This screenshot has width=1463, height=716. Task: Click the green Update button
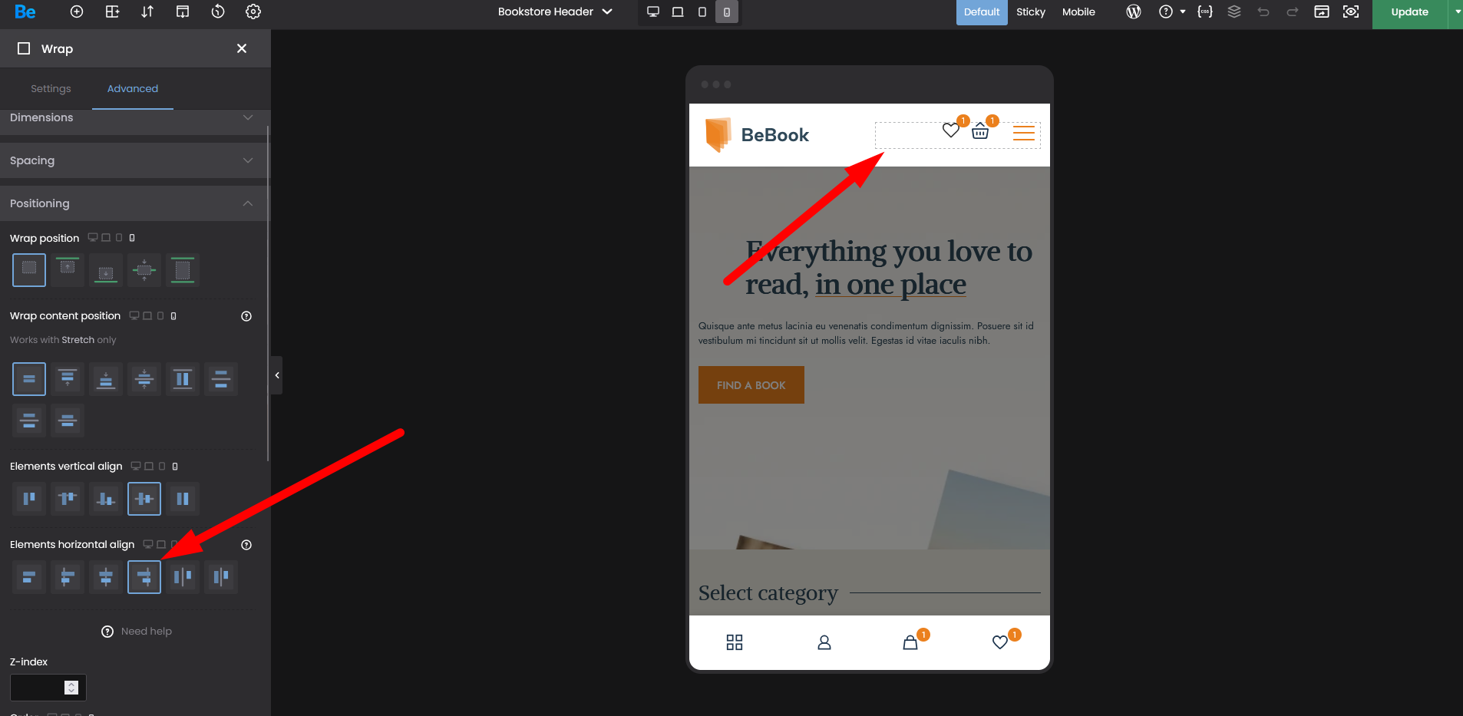tap(1409, 12)
